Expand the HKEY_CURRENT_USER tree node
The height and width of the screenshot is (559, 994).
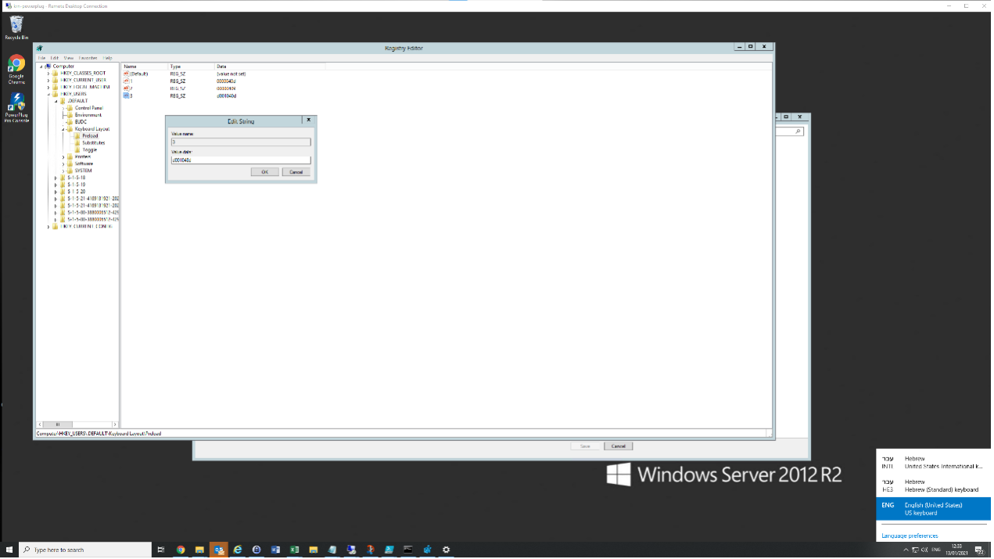[x=48, y=81]
